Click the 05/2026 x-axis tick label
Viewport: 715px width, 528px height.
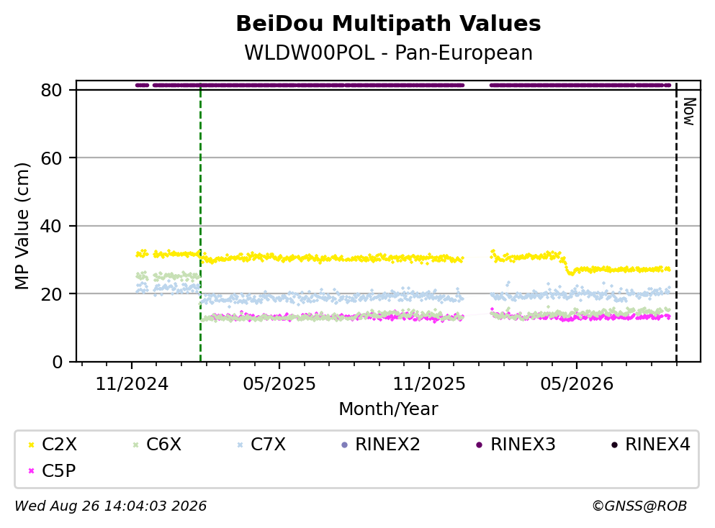point(577,384)
